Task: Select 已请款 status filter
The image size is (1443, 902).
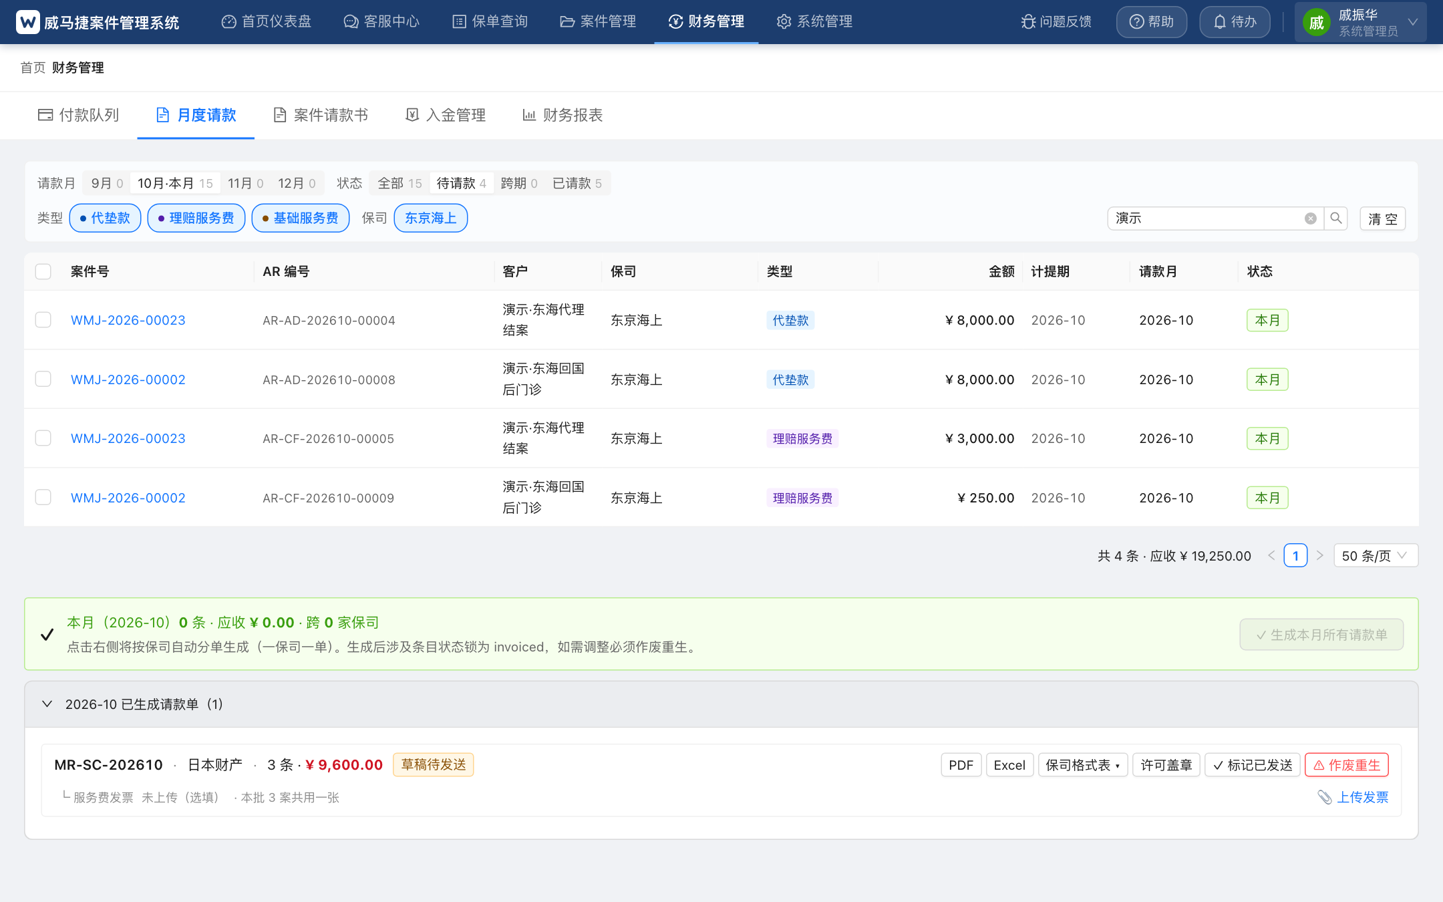Action: 577,183
